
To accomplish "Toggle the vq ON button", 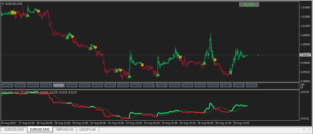I will [x=249, y=4].
